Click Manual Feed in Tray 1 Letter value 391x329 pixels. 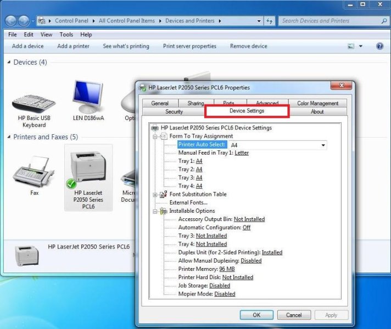coord(242,152)
